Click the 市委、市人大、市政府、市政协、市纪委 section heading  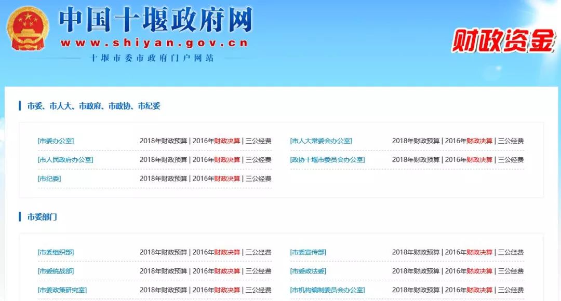(x=94, y=106)
